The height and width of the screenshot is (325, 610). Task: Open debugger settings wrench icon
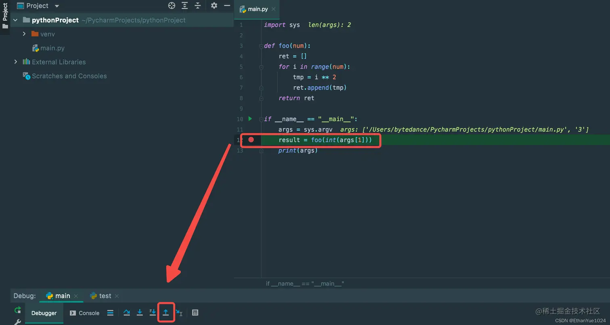[x=17, y=322]
